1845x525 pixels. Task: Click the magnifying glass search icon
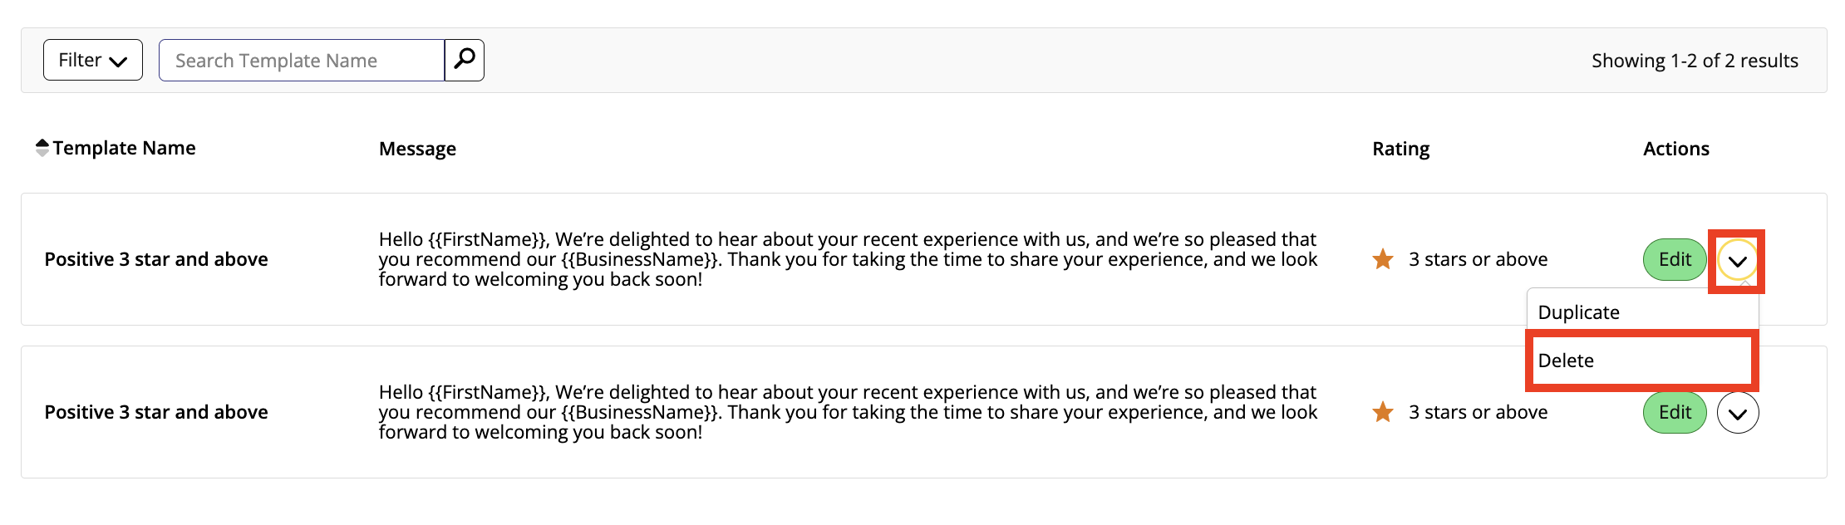(x=465, y=60)
